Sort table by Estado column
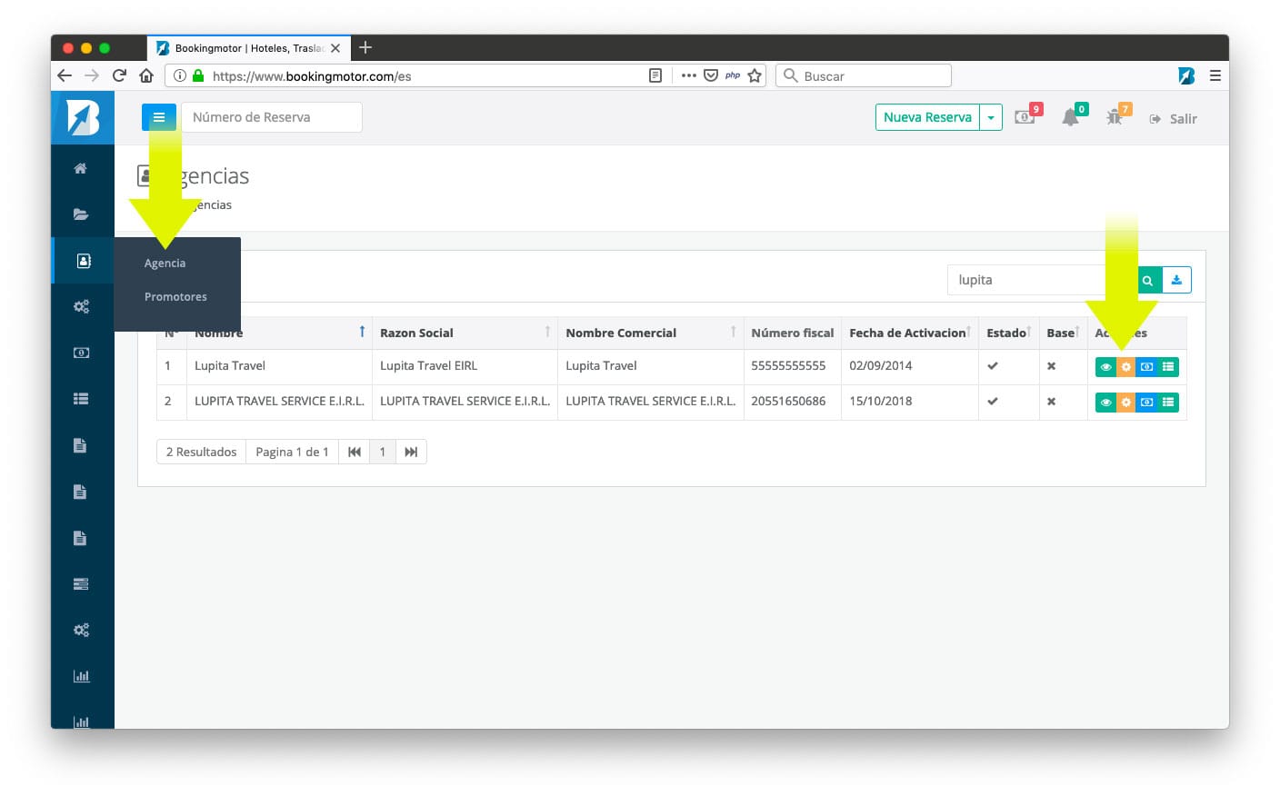 1009,333
